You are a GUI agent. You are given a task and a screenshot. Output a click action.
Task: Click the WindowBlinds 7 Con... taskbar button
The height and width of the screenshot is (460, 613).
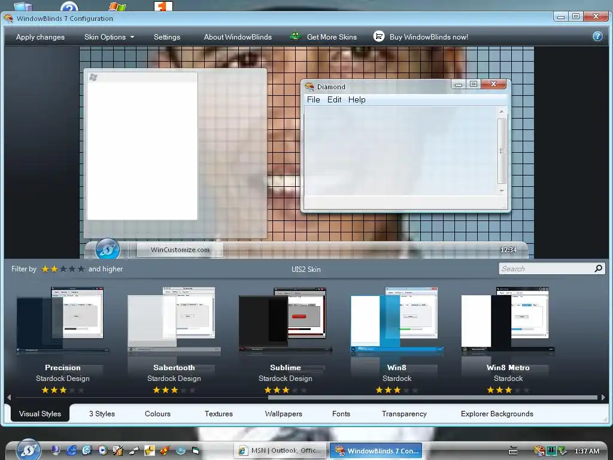tap(376, 450)
